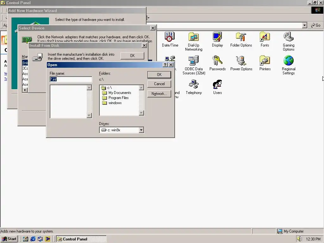Click the disk drive icon in Install From Disk
The width and height of the screenshot is (324, 243).
[x=37, y=57]
